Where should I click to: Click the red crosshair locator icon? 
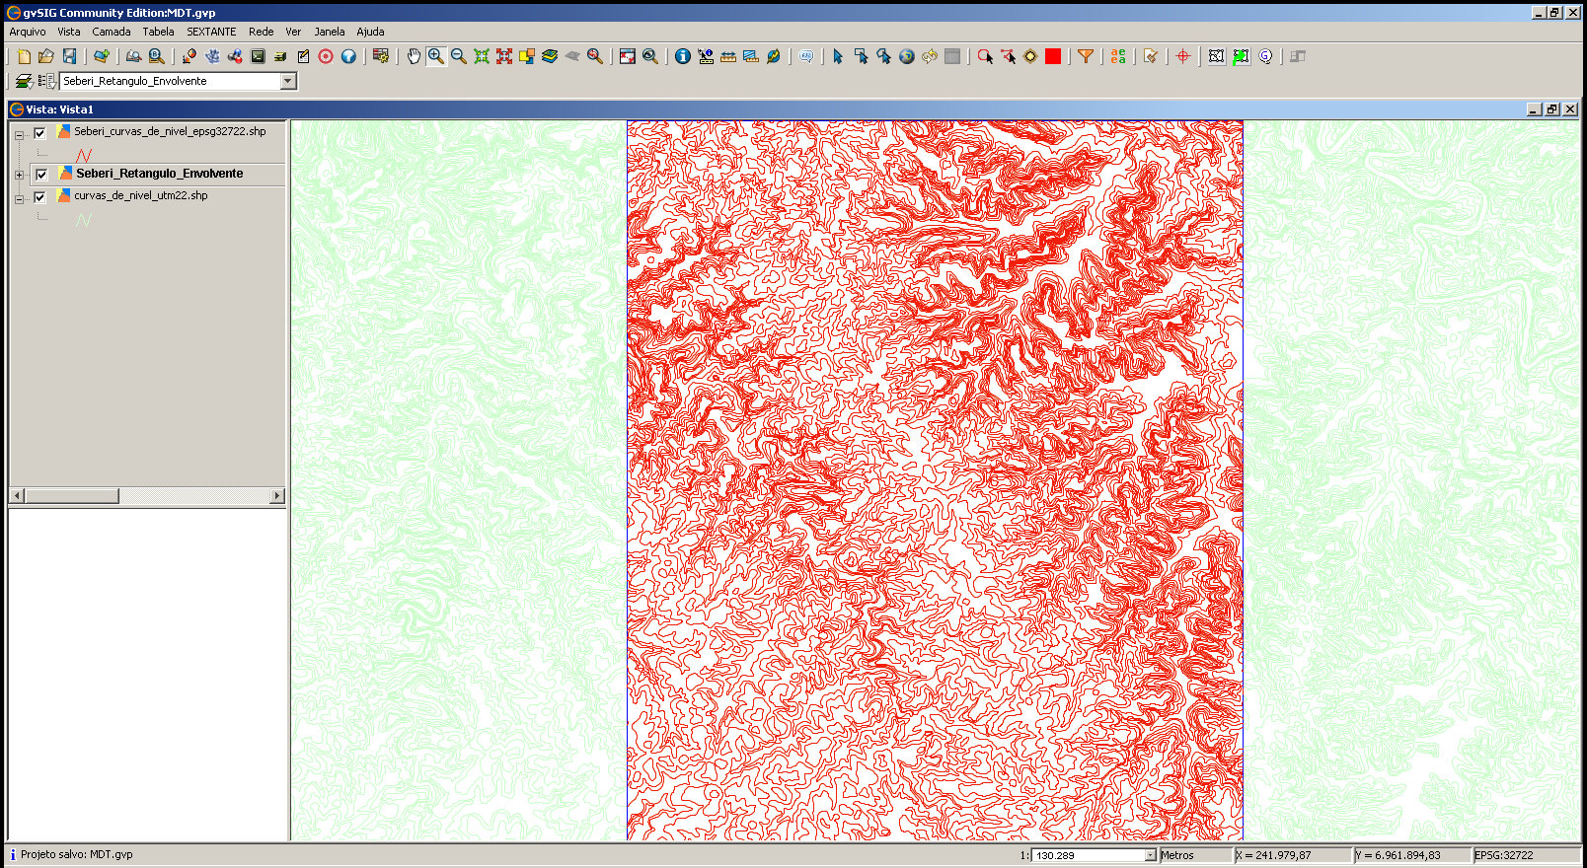(1182, 56)
